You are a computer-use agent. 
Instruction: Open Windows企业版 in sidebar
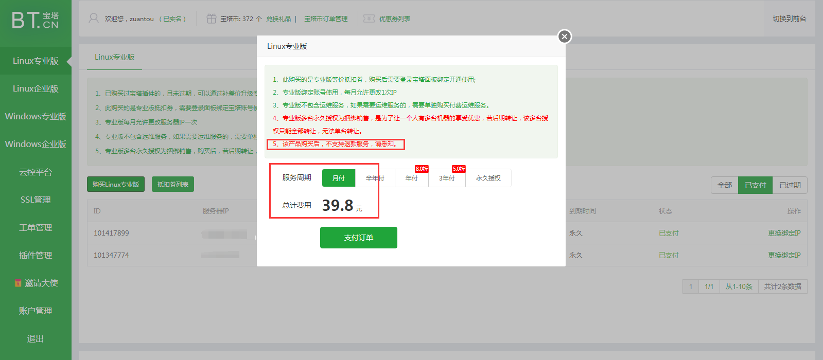(x=36, y=144)
